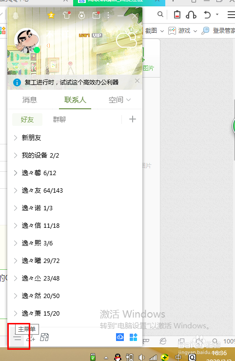The width and height of the screenshot is (235, 361).
Task: Click the 登录管家 login manager button
Action: (218, 31)
